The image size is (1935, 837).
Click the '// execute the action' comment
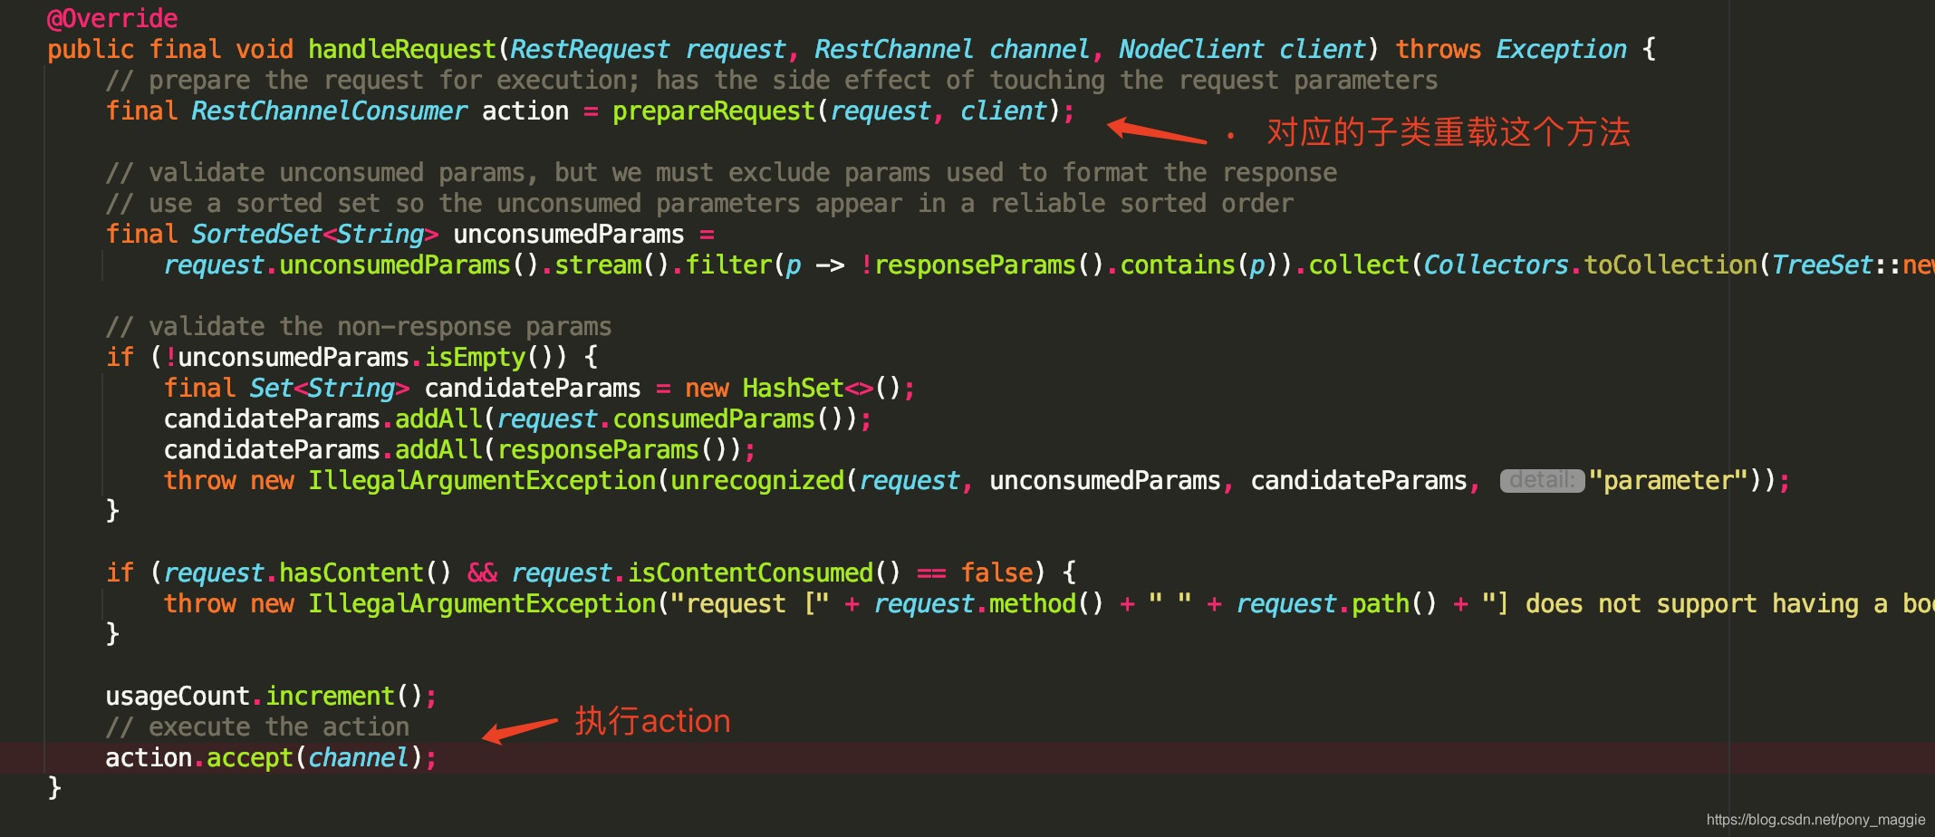click(257, 726)
